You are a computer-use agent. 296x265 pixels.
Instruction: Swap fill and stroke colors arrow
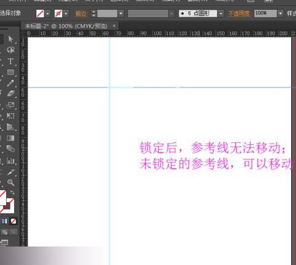point(12,192)
